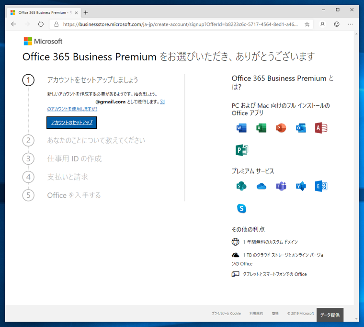Click the black cloud storage icon

(x=235, y=255)
